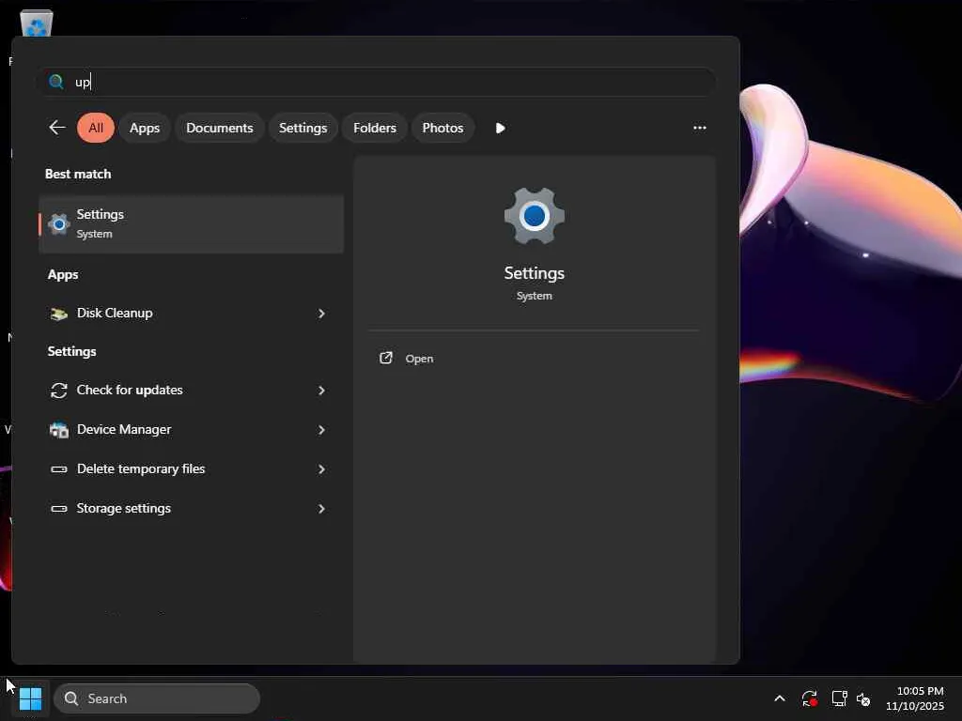
Task: Click the Settings title in preview pane
Action: 535,273
